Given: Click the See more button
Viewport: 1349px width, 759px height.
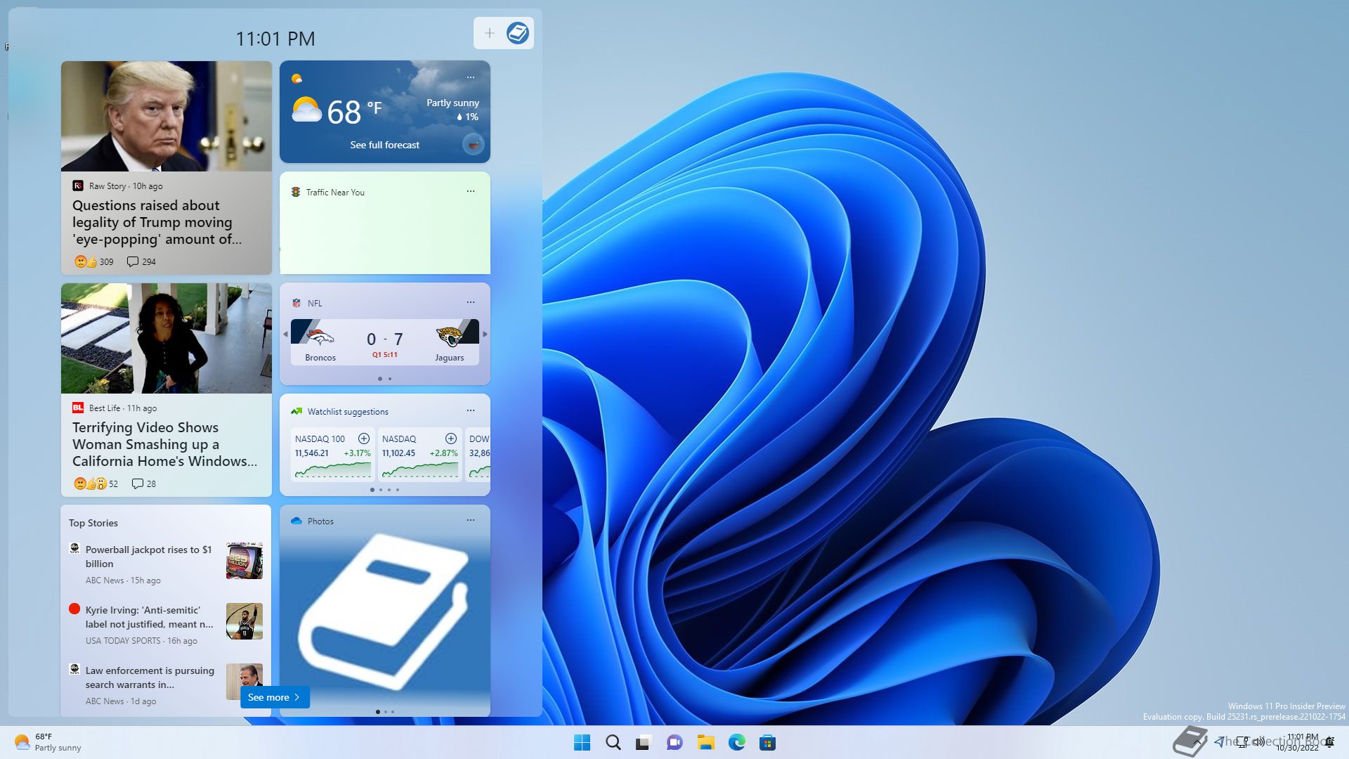Looking at the screenshot, I should (275, 697).
